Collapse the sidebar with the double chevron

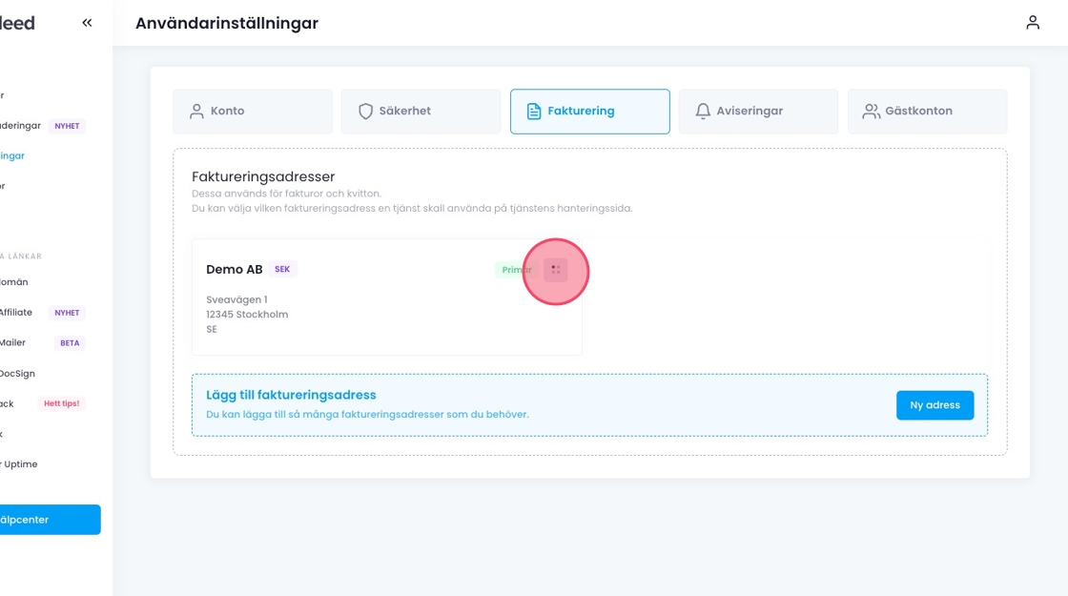coord(87,23)
